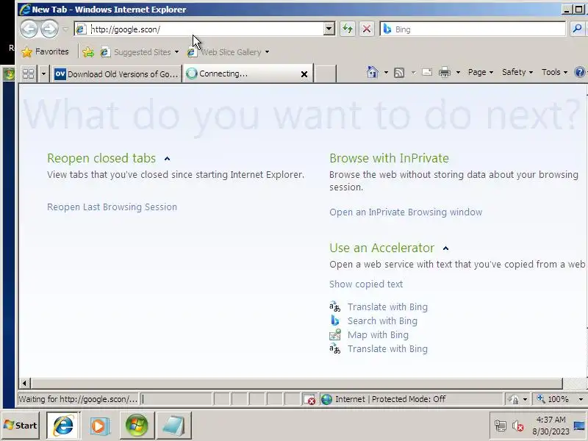The image size is (588, 441).
Task: Expand the Home button dropdown arrow
Action: click(386, 72)
